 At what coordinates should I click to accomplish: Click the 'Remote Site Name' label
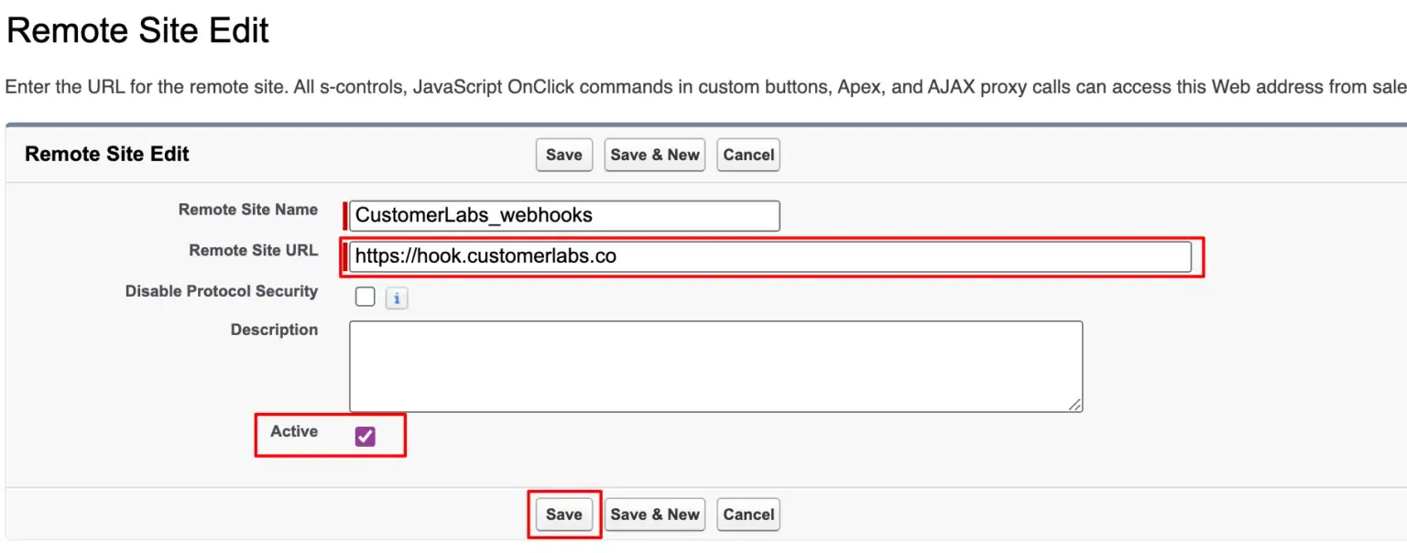(248, 210)
